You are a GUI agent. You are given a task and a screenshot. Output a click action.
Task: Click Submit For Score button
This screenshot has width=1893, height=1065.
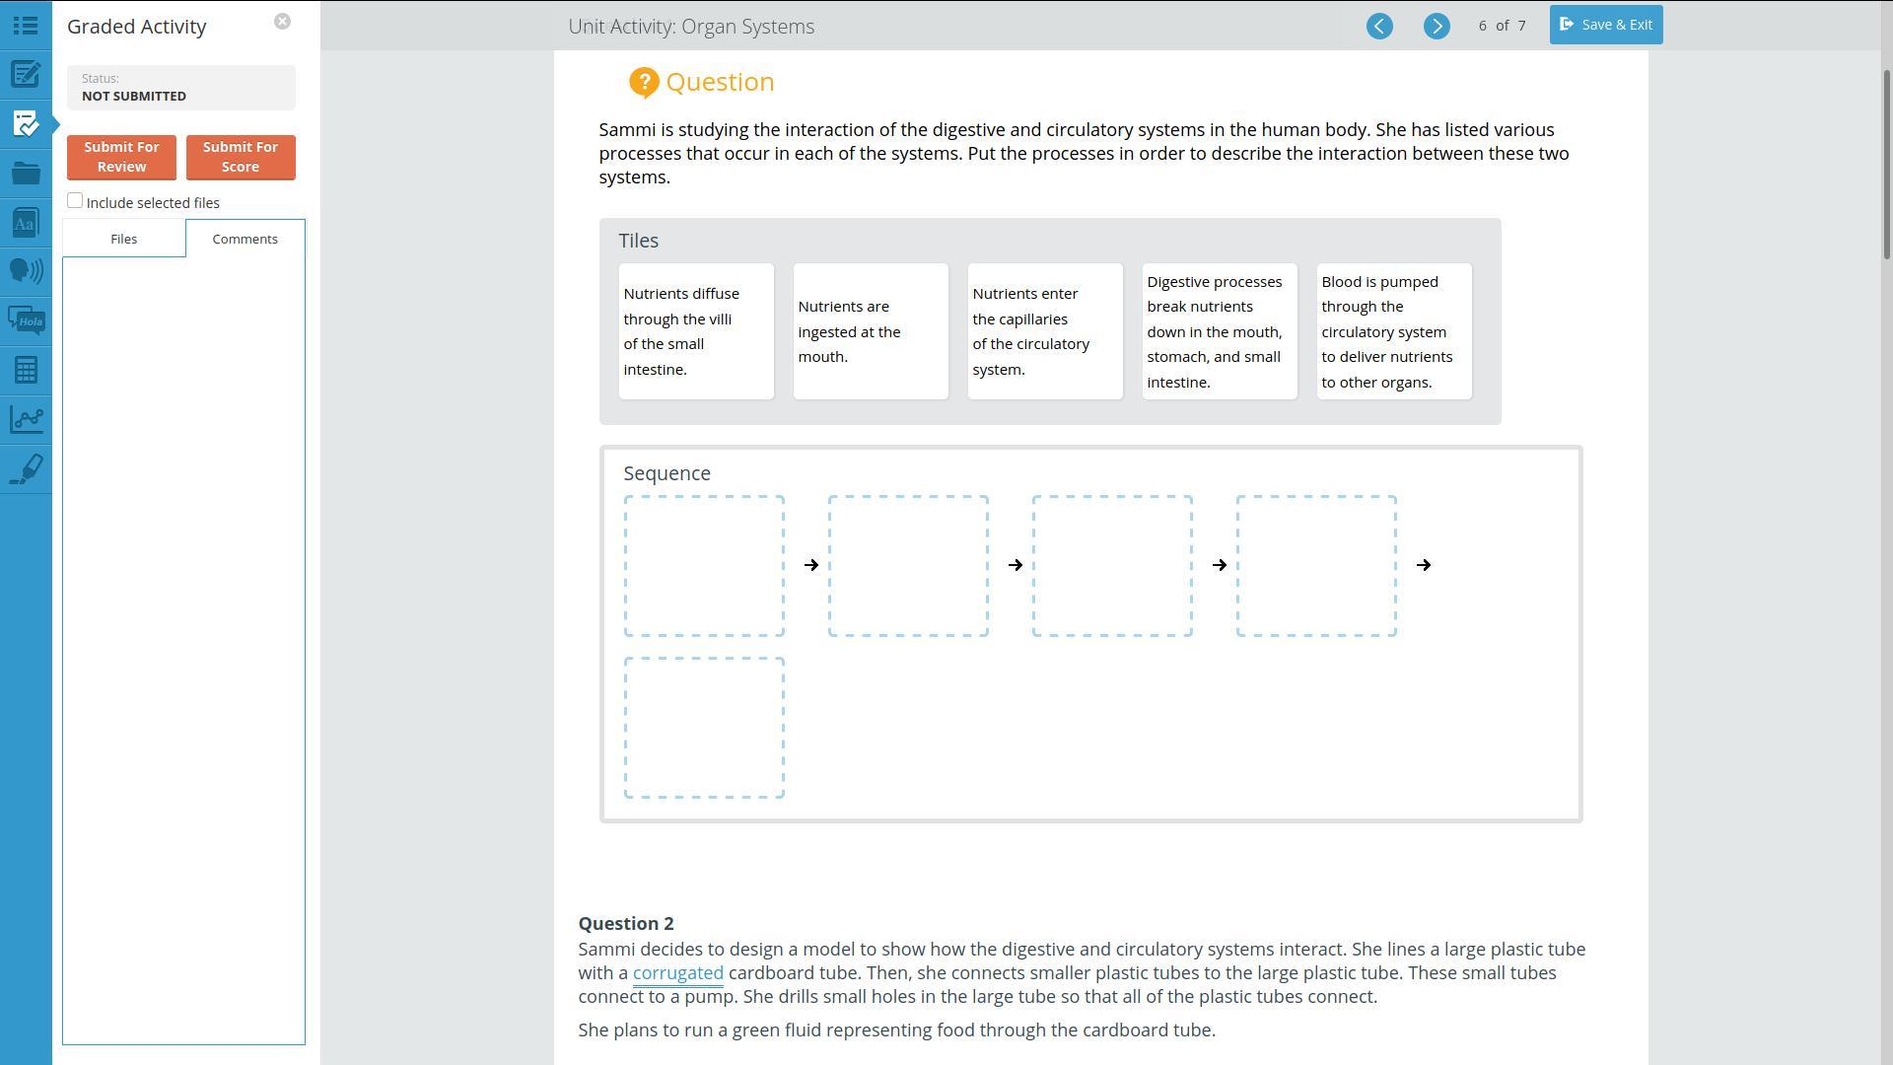tap(241, 157)
